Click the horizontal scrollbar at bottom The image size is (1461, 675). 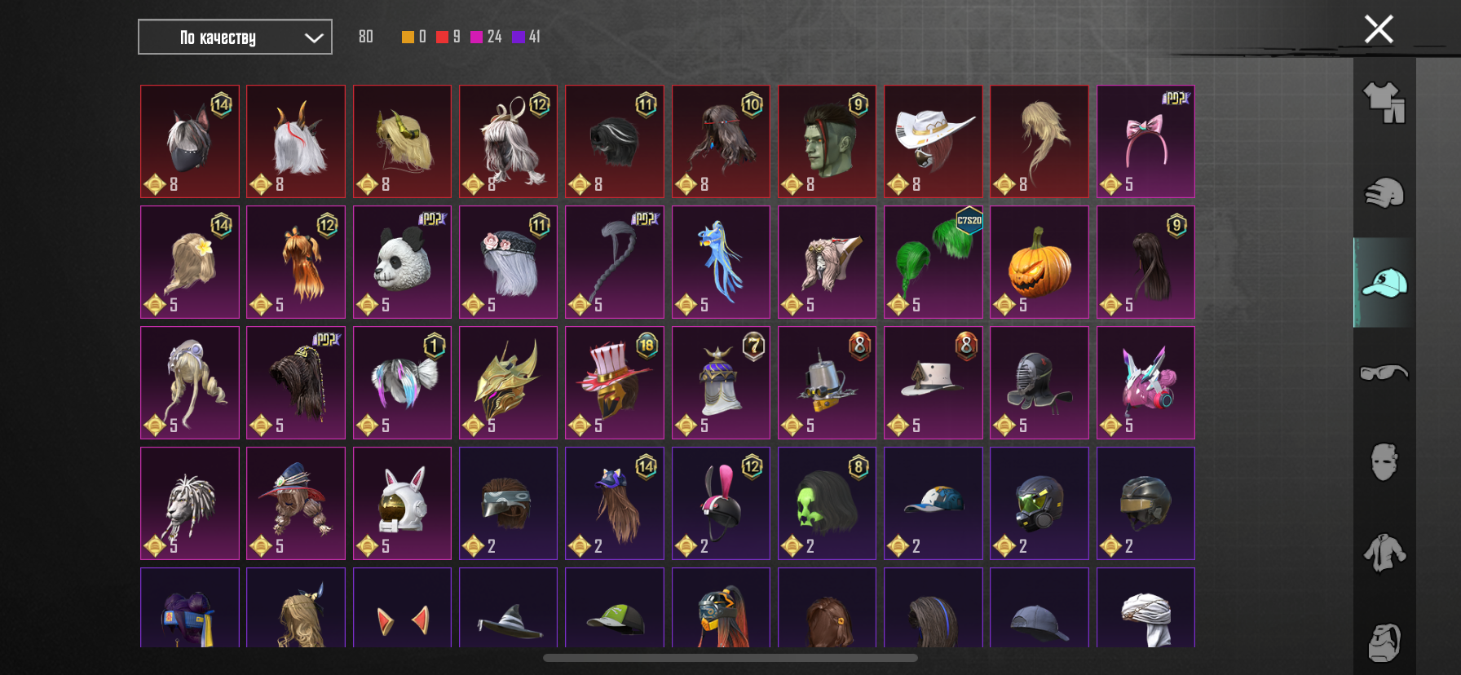point(730,658)
